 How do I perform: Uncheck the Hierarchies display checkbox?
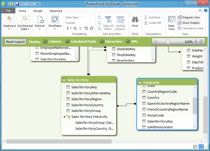pyautogui.click(x=102, y=42)
